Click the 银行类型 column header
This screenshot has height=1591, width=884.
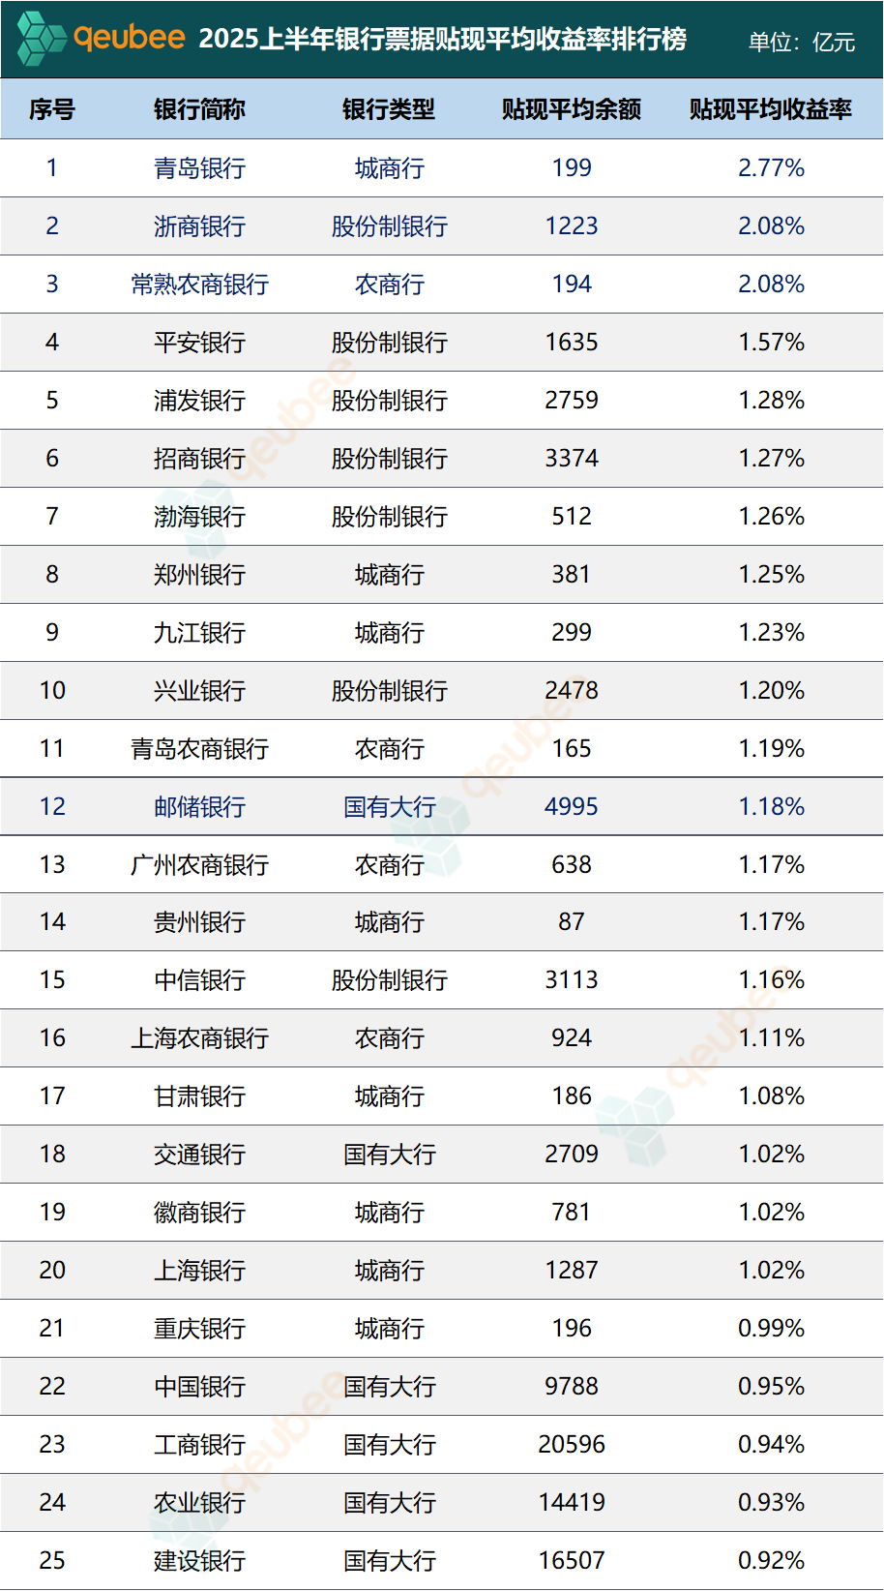point(389,109)
